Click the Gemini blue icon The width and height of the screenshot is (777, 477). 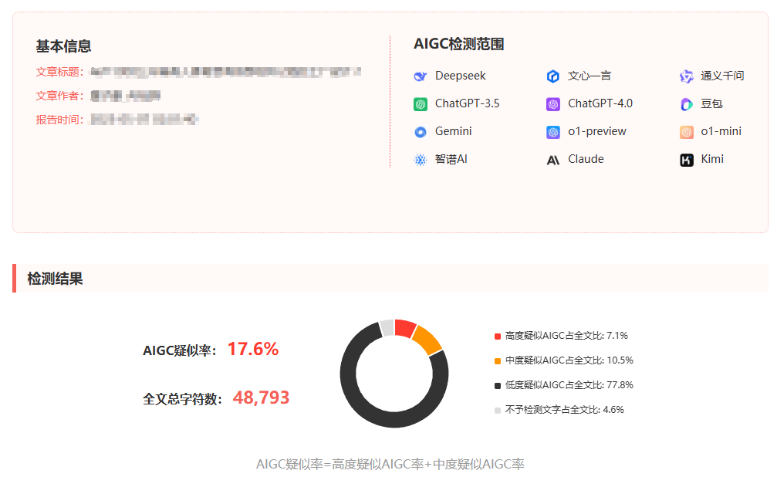(x=421, y=132)
